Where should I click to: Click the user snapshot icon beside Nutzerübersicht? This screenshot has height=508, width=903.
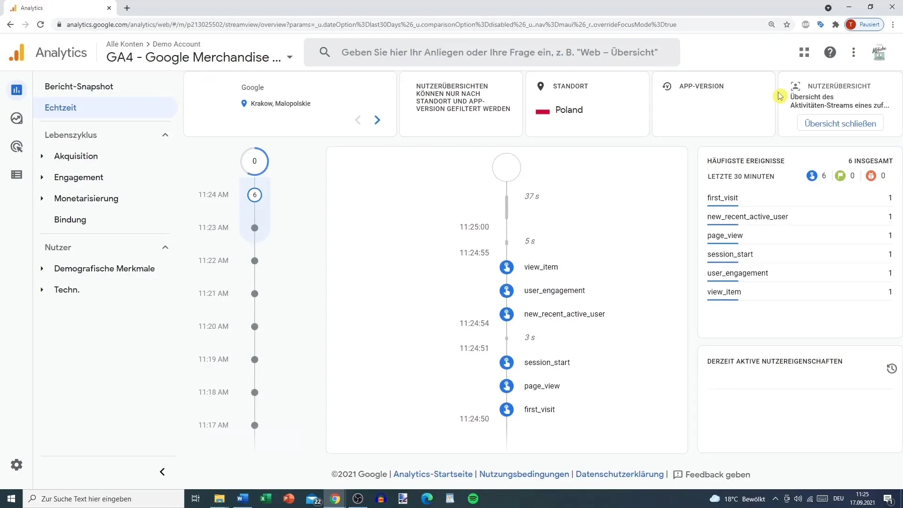795,86
